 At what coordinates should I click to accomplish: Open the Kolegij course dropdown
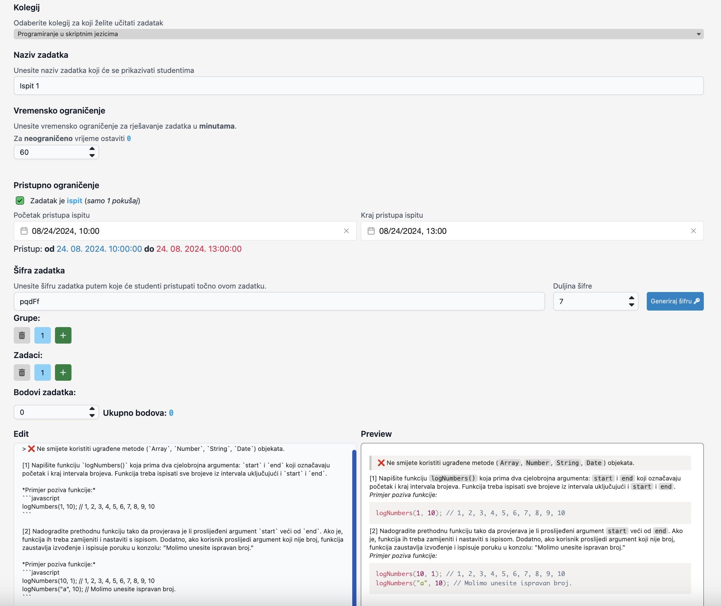tap(358, 34)
